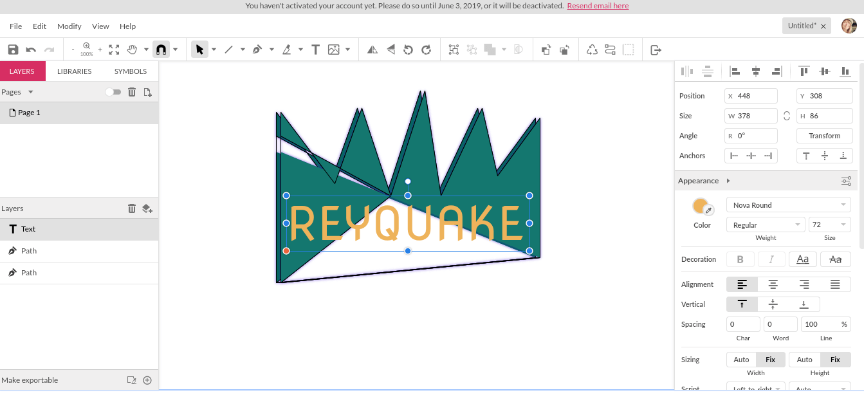Select the Text layer

79,229
